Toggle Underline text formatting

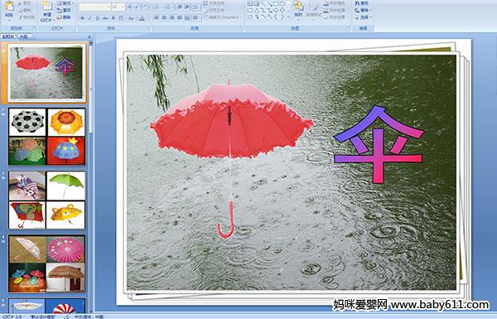97,18
